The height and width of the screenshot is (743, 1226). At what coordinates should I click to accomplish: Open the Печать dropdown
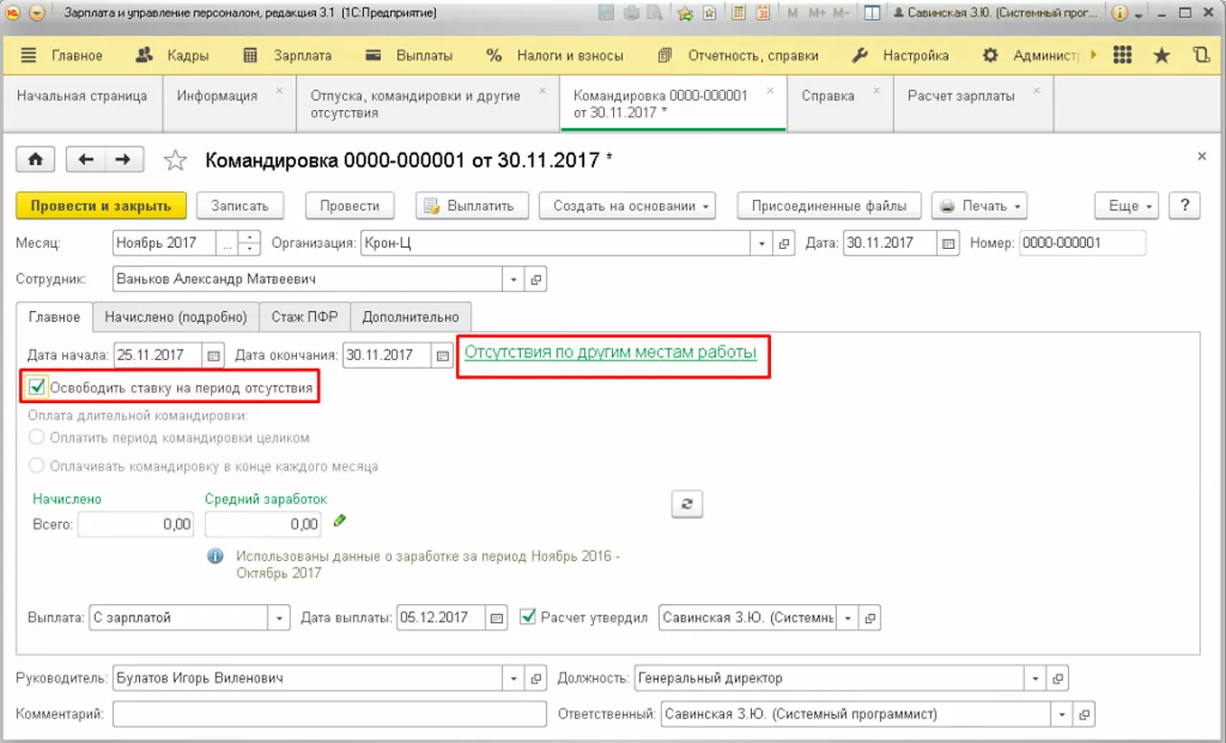tap(979, 206)
